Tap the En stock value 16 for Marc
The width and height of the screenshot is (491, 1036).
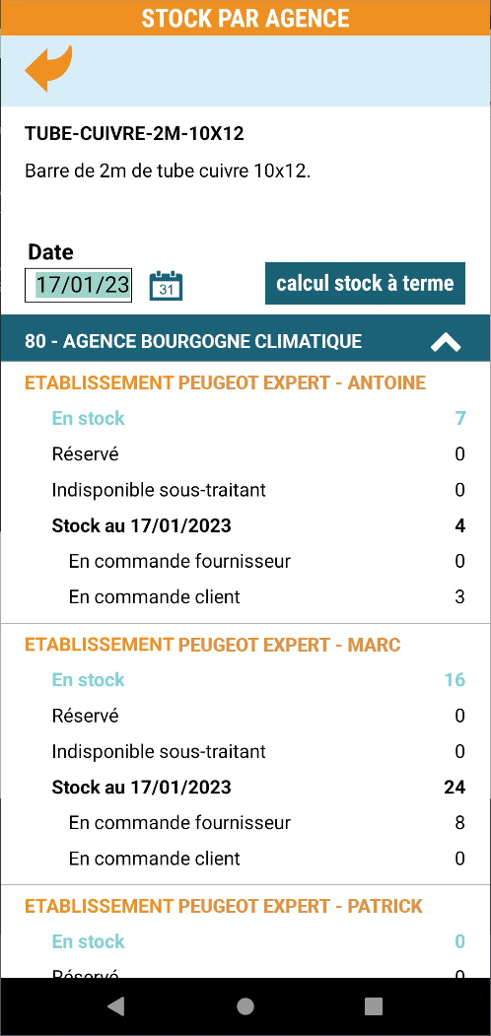[x=454, y=680]
